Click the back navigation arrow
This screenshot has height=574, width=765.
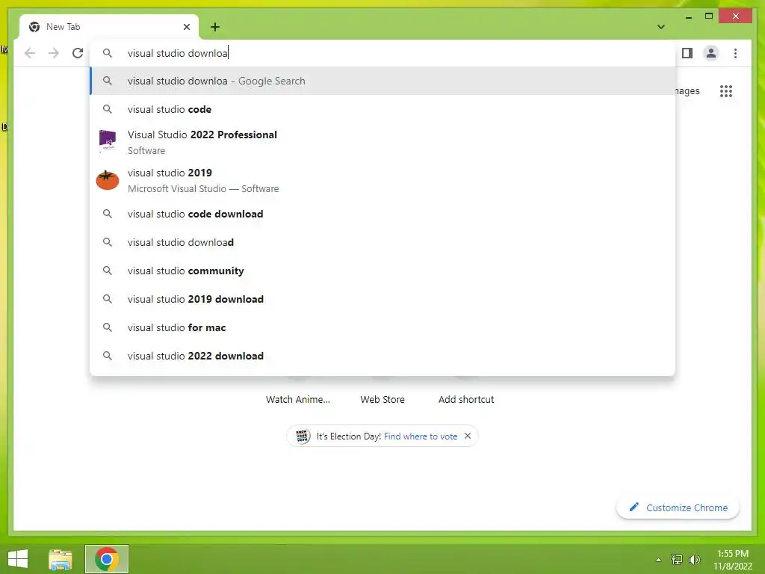pos(30,53)
